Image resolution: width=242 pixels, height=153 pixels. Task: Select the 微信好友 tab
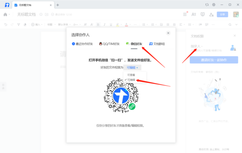[x=134, y=44]
